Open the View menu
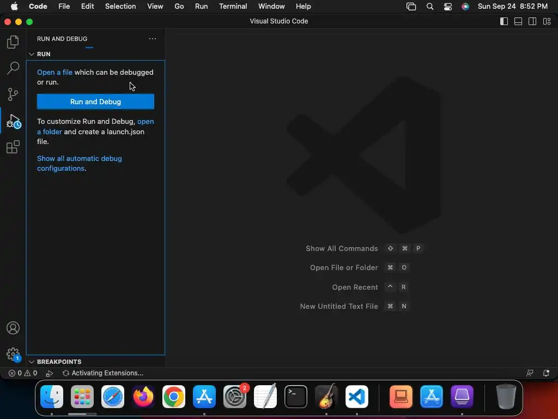Viewport: 558px width, 419px height. [155, 7]
